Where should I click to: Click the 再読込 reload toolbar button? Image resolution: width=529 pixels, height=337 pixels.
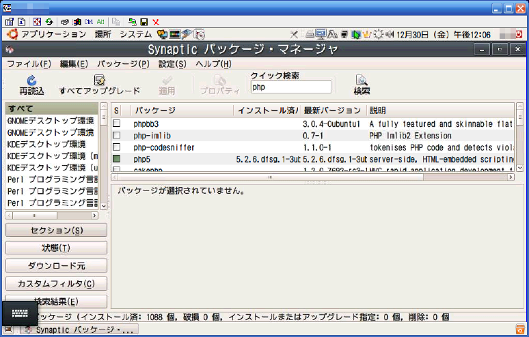(x=31, y=85)
